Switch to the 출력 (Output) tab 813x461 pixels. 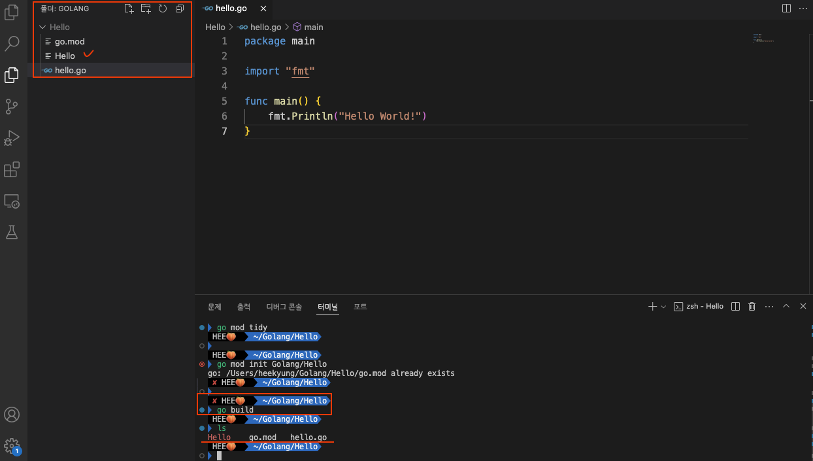[x=243, y=307]
